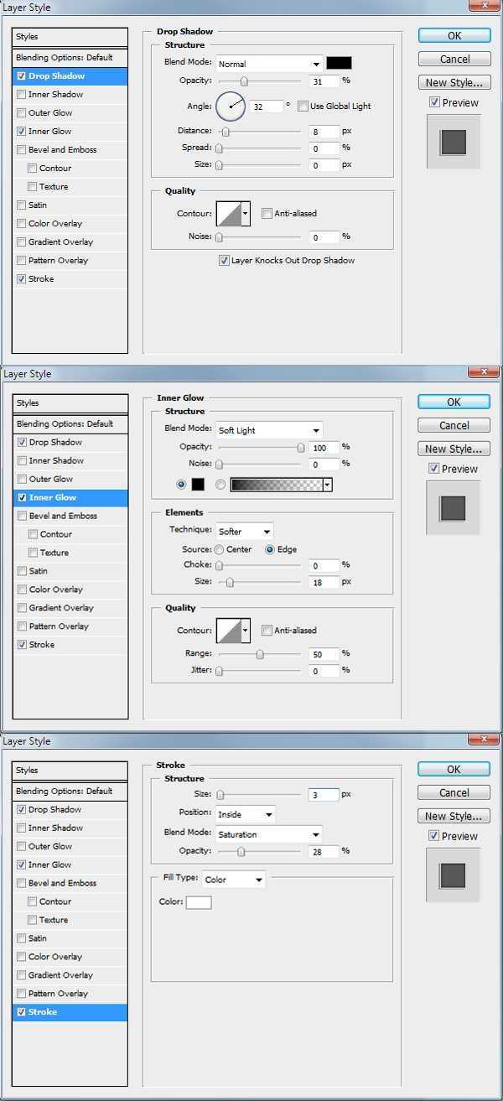
Task: Expand the Fill Type dropdown set to Color
Action: click(x=234, y=880)
